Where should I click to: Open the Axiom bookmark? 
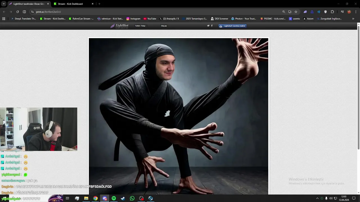click(x=308, y=19)
